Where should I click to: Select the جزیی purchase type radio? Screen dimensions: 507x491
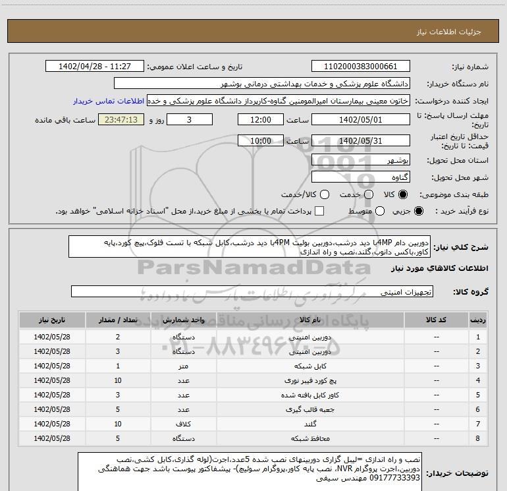click(419, 211)
